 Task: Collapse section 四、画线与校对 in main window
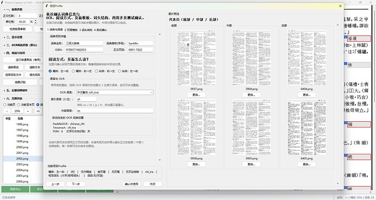(x=14, y=53)
